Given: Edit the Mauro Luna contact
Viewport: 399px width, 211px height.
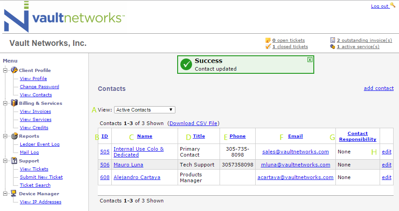Looking at the screenshot, I should [x=386, y=165].
